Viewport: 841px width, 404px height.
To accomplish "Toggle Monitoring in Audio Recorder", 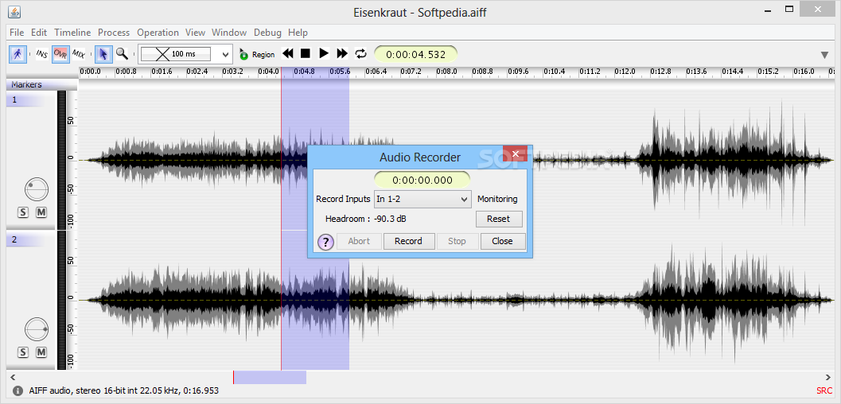I will (x=497, y=199).
